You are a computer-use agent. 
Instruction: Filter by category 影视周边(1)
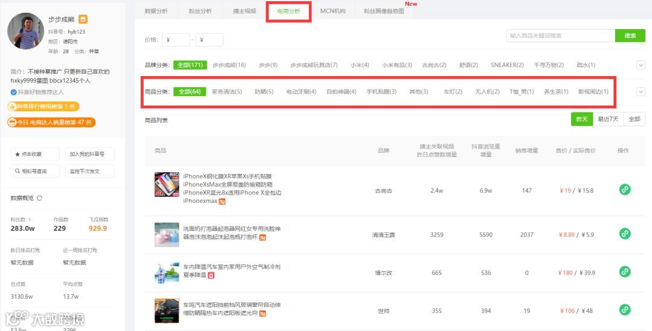click(x=593, y=92)
